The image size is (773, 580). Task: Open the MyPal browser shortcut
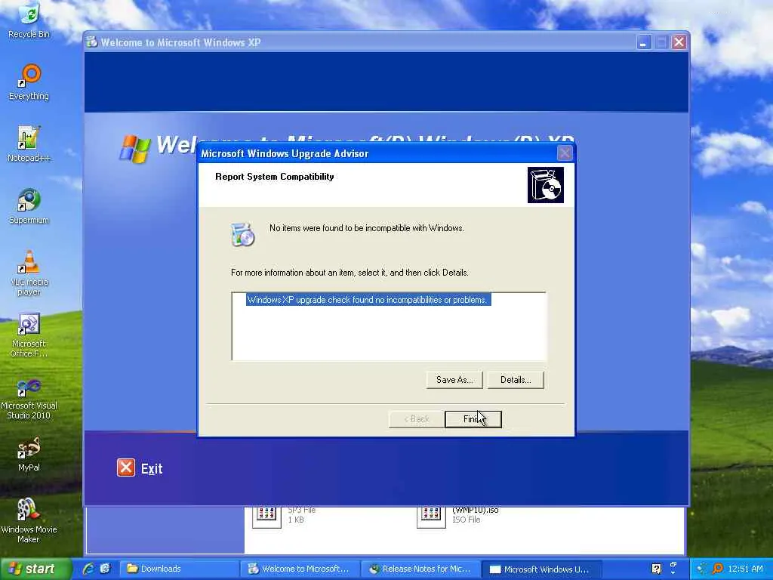tap(29, 454)
